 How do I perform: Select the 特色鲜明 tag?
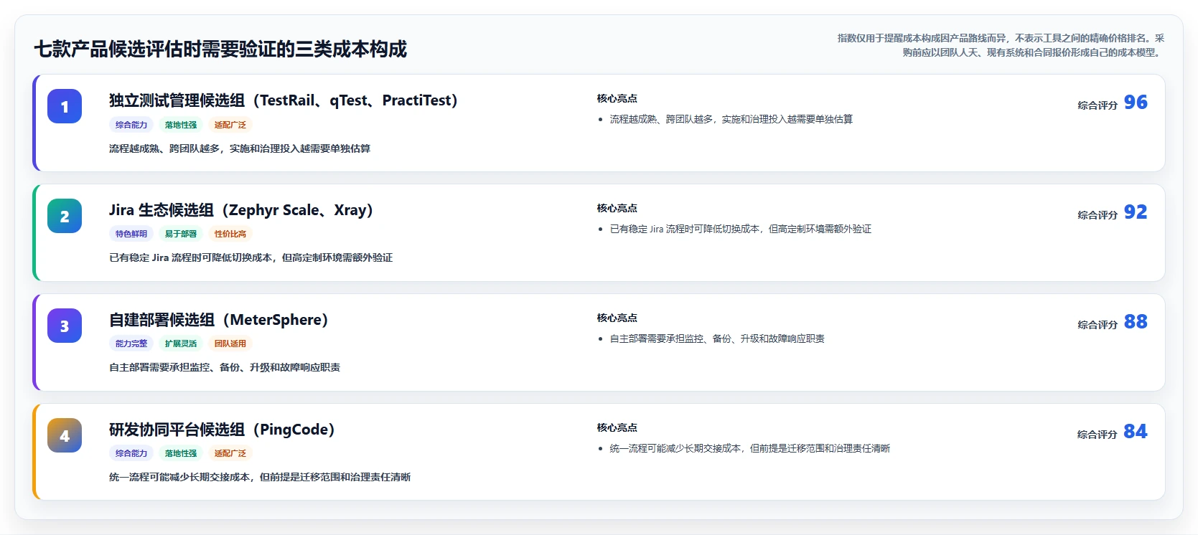[131, 234]
